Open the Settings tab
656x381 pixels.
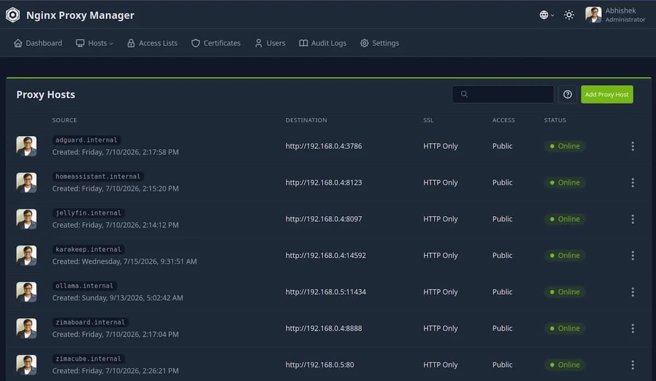(379, 43)
